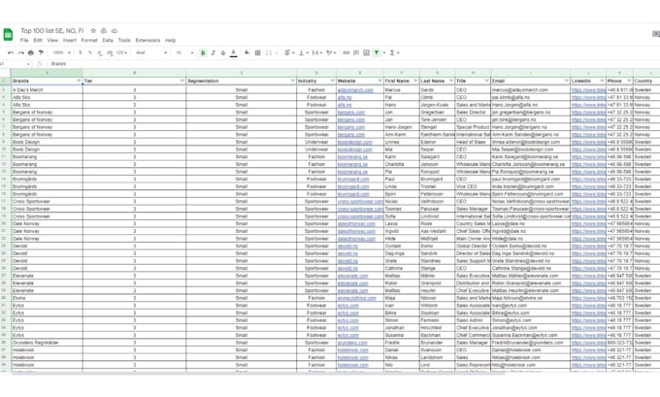Open LinkedIn link in A Day's March row
This screenshot has width=660, height=397.
point(588,90)
